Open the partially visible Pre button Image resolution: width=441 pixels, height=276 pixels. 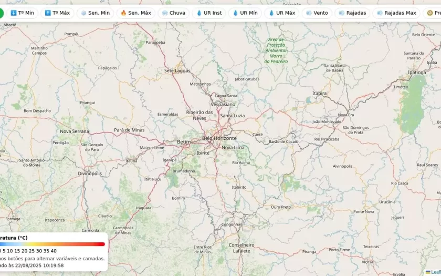tap(433, 13)
